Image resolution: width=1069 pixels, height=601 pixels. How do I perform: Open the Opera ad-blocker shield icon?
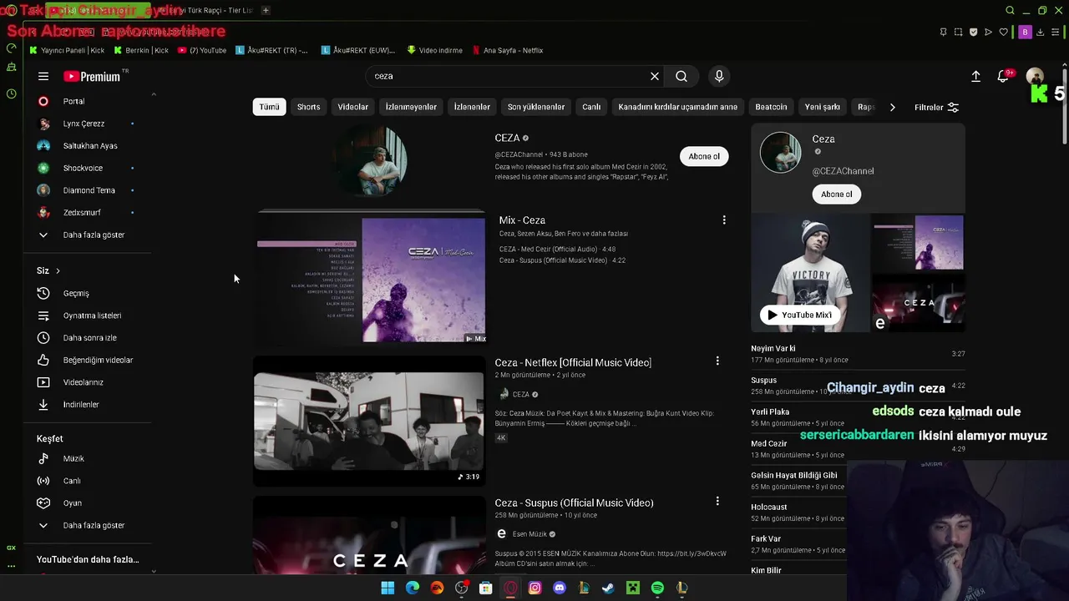click(x=973, y=32)
